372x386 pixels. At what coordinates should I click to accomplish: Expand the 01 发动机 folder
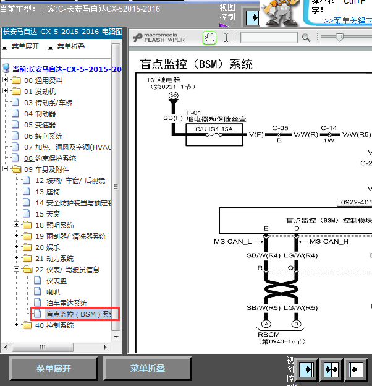tap(5, 91)
